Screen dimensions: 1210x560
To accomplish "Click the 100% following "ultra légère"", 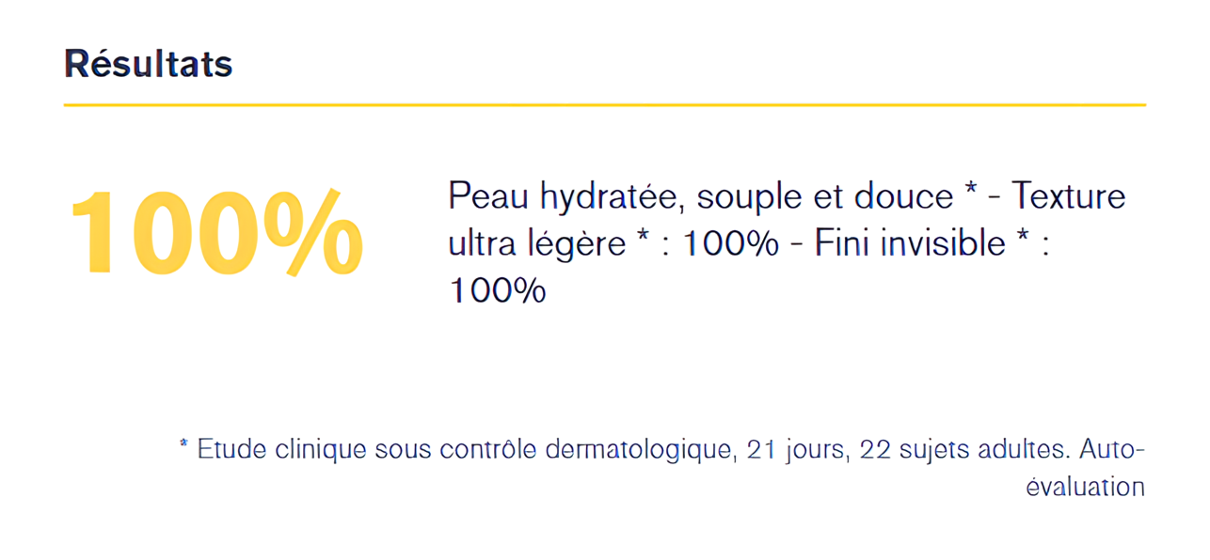I will pyautogui.click(x=730, y=244).
